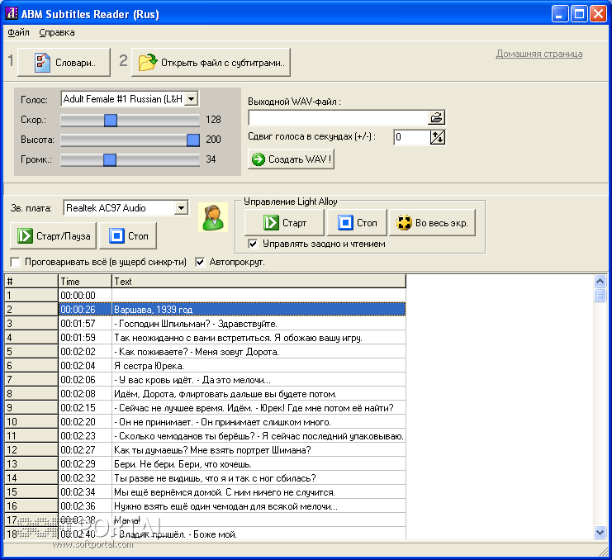Select row Так неожиданно с вами встретиться
Image resolution: width=612 pixels, height=560 pixels.
pos(206,338)
